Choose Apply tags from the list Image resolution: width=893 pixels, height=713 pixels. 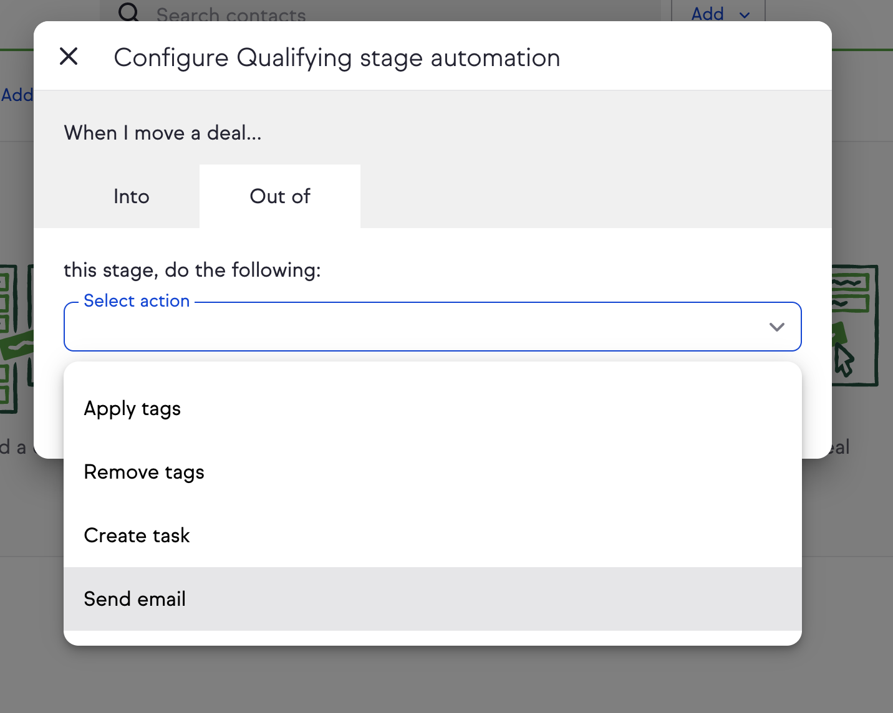tap(132, 409)
